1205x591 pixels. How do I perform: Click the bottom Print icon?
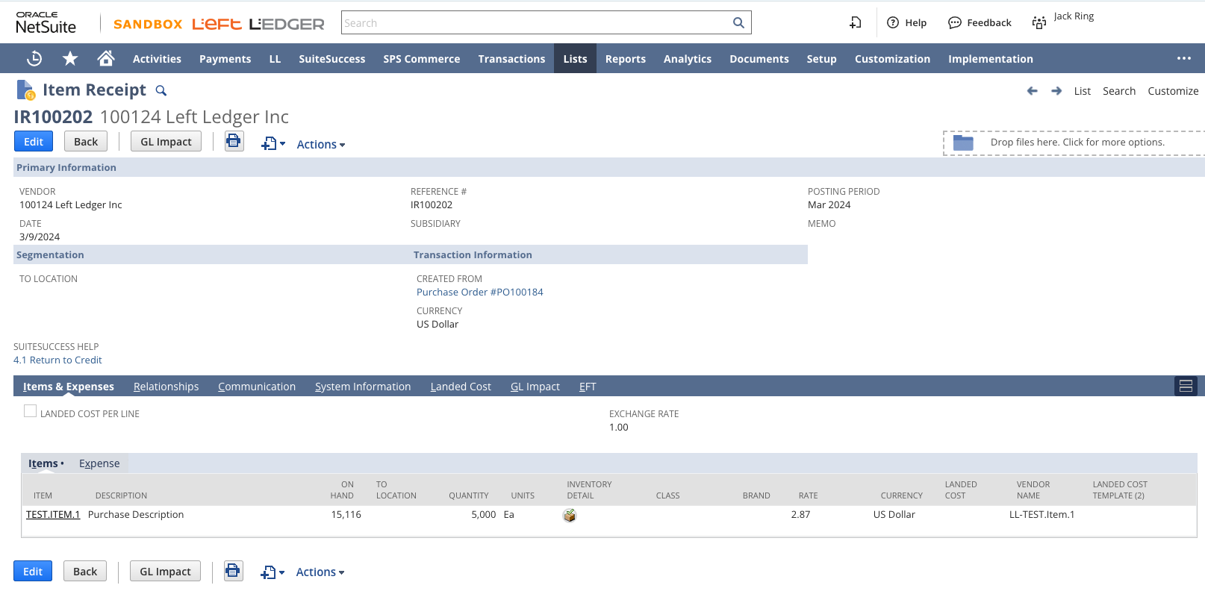coord(233,571)
